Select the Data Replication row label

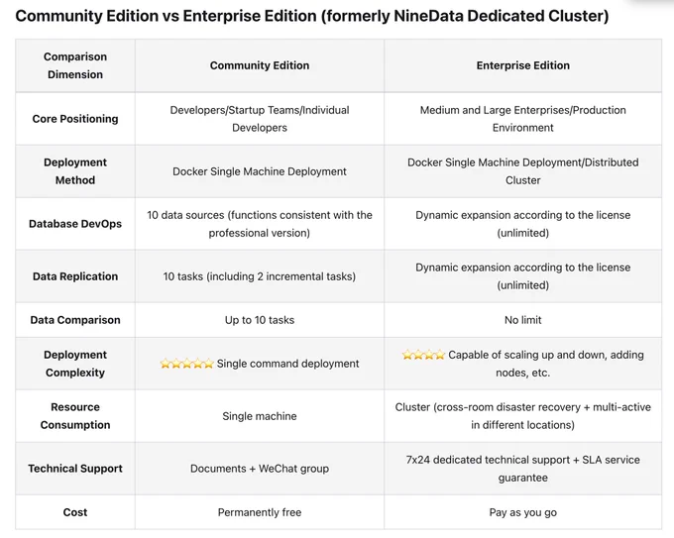coord(75,276)
